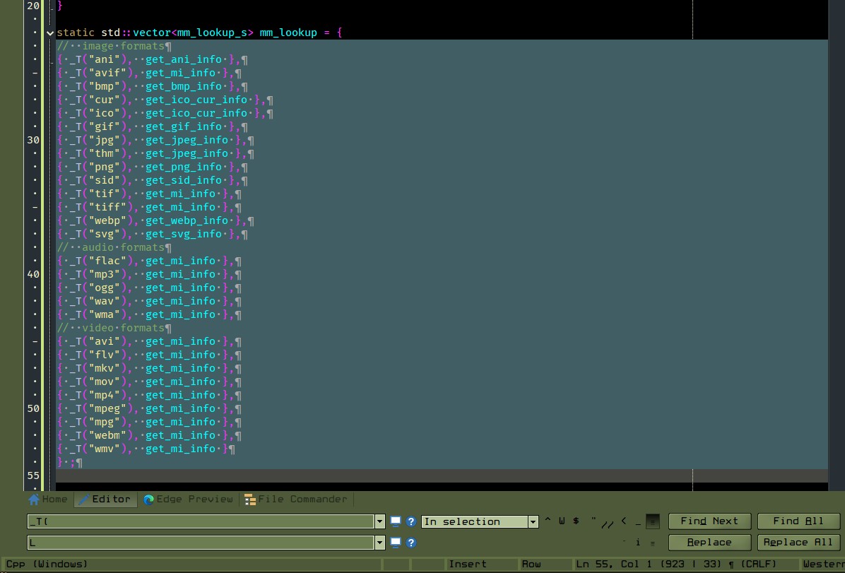Image resolution: width=845 pixels, height=573 pixels.
Task: Click the Insert mode status bar entry
Action: tap(467, 565)
